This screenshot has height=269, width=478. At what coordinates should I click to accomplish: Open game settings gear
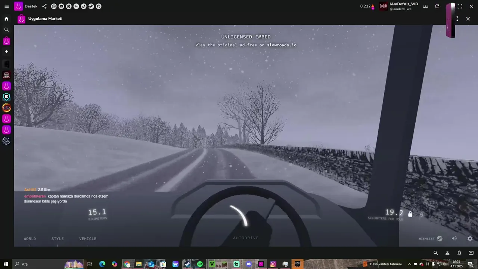[x=470, y=239]
